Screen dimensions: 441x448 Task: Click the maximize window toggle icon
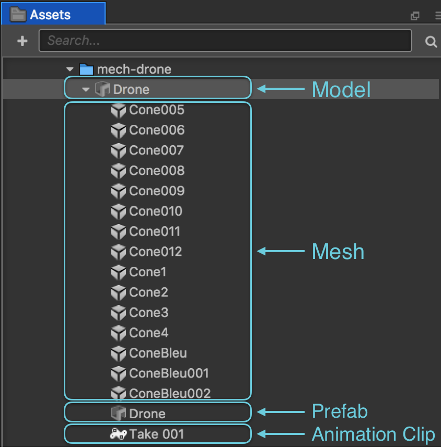[x=415, y=16]
